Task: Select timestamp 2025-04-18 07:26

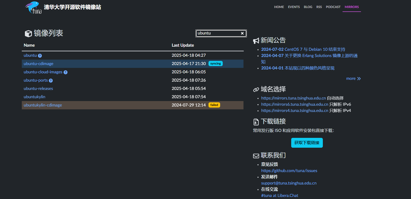Action: [189, 80]
